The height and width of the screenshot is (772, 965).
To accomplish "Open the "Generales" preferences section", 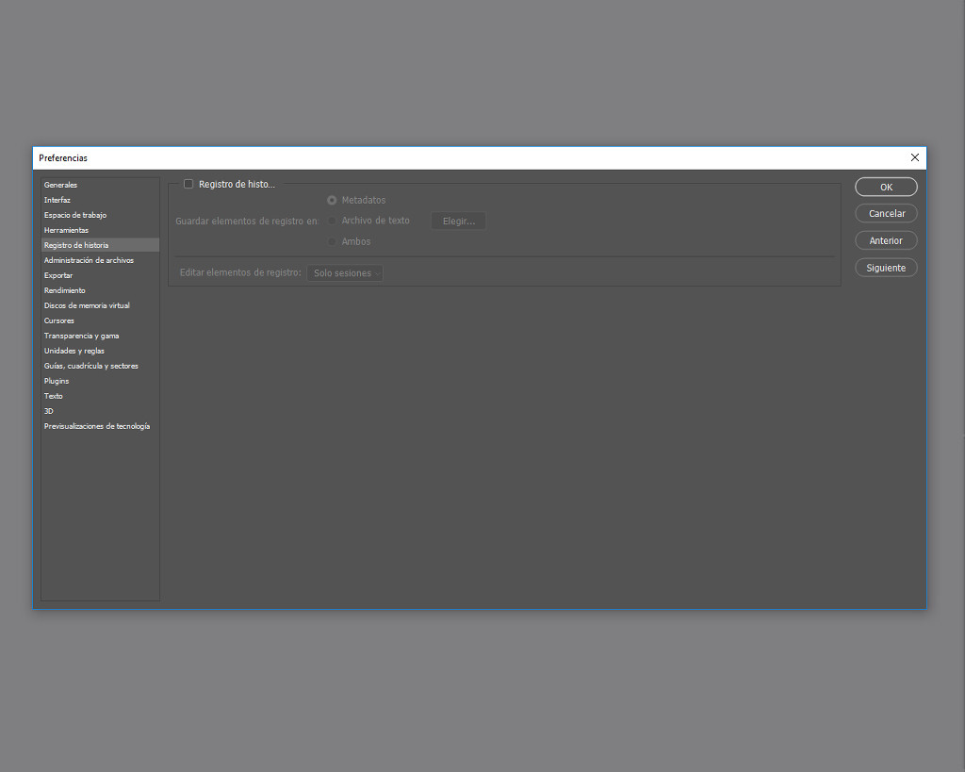I will pyautogui.click(x=60, y=185).
